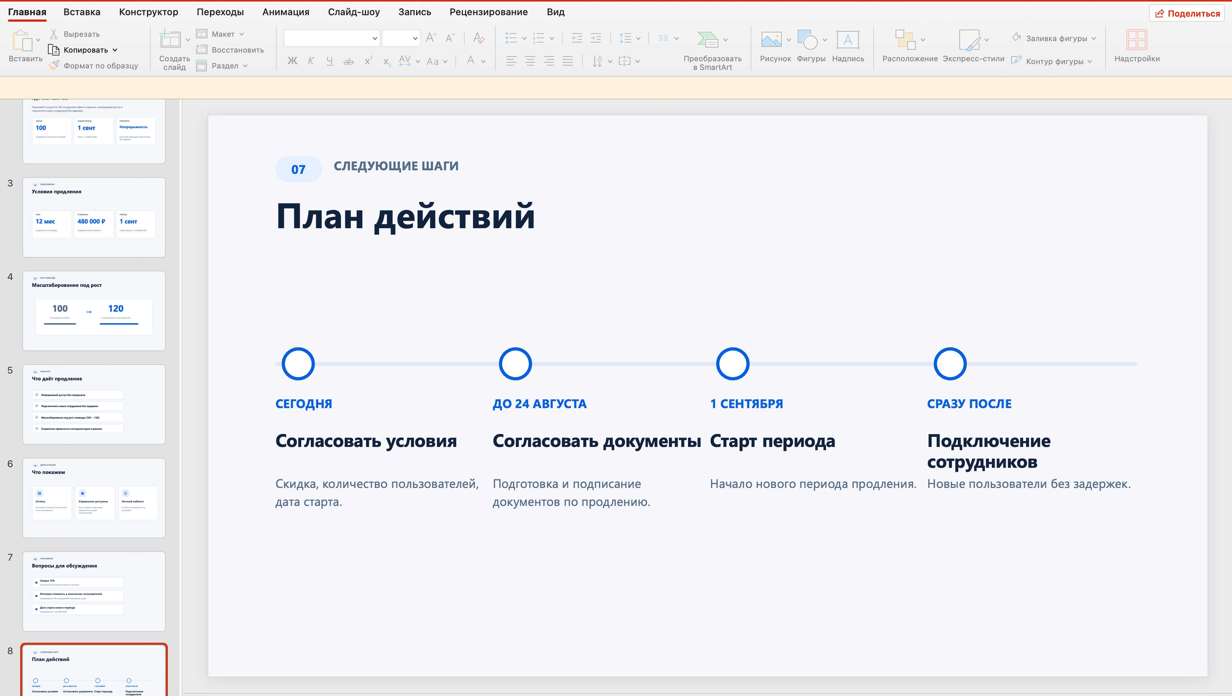Click the Reset (Восстановить) slide icon
The height and width of the screenshot is (696, 1232).
click(x=201, y=50)
